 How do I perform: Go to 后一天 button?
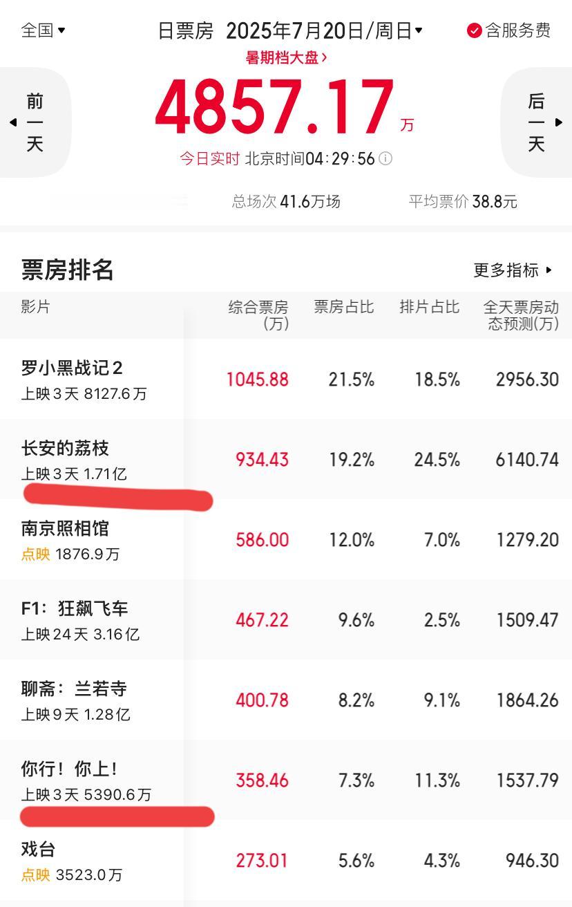(537, 122)
